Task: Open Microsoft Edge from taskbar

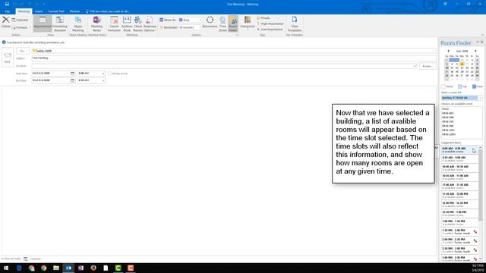Action: point(19,268)
